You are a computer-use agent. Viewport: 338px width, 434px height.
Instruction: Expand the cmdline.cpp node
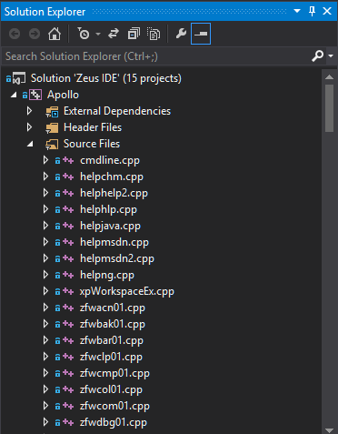(x=45, y=160)
